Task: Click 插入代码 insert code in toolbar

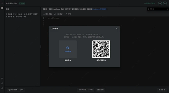Action: [x=48, y=14]
